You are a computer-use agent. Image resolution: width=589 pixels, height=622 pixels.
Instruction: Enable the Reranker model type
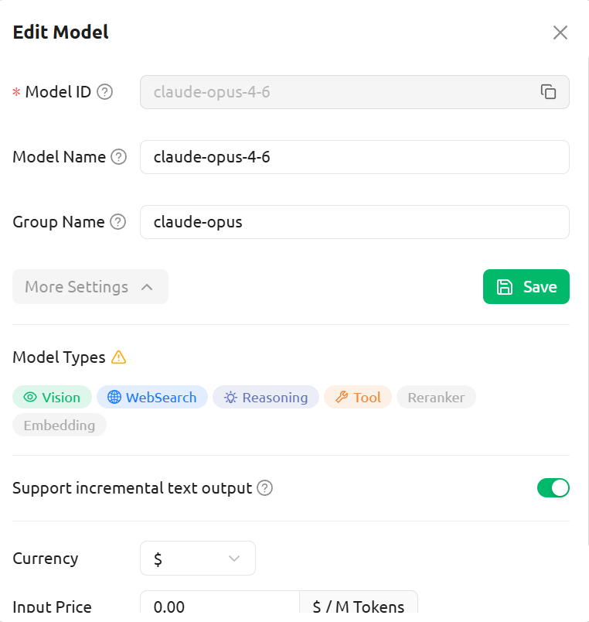click(436, 398)
